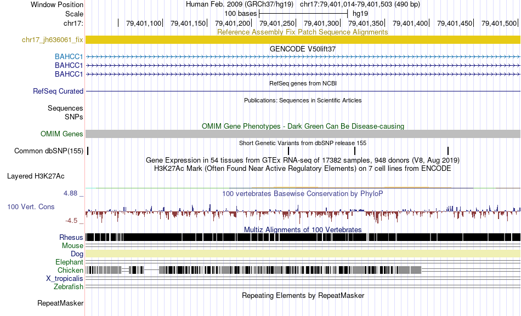Viewport: 521px width, 316px height.
Task: Click the -4.5 PhyloP lower scale value
Action: [x=71, y=221]
